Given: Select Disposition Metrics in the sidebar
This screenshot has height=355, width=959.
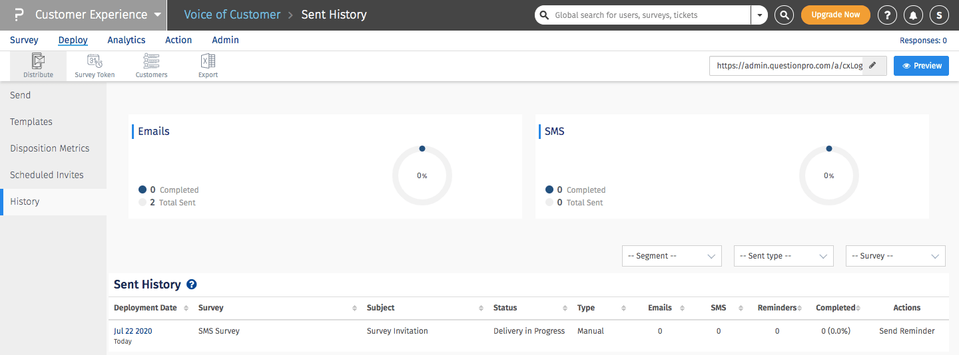Looking at the screenshot, I should click(x=50, y=148).
